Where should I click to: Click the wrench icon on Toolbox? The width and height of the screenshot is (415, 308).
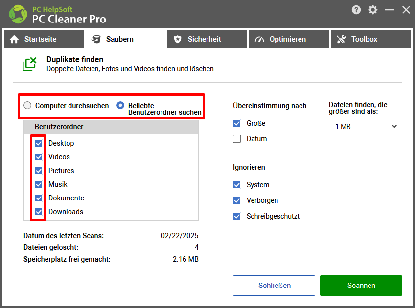pos(341,39)
